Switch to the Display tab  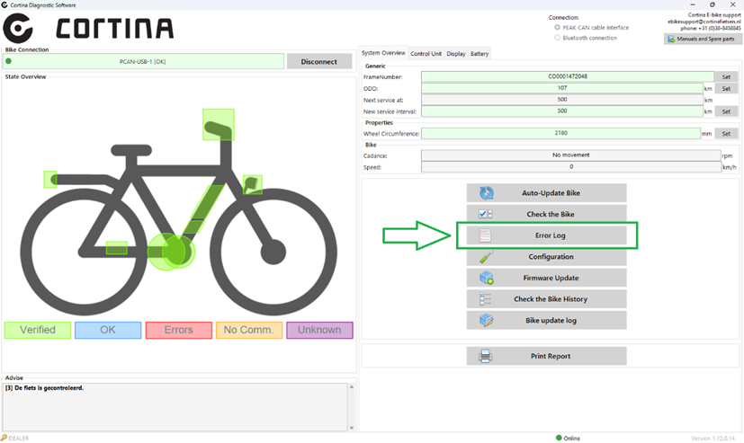click(x=456, y=54)
